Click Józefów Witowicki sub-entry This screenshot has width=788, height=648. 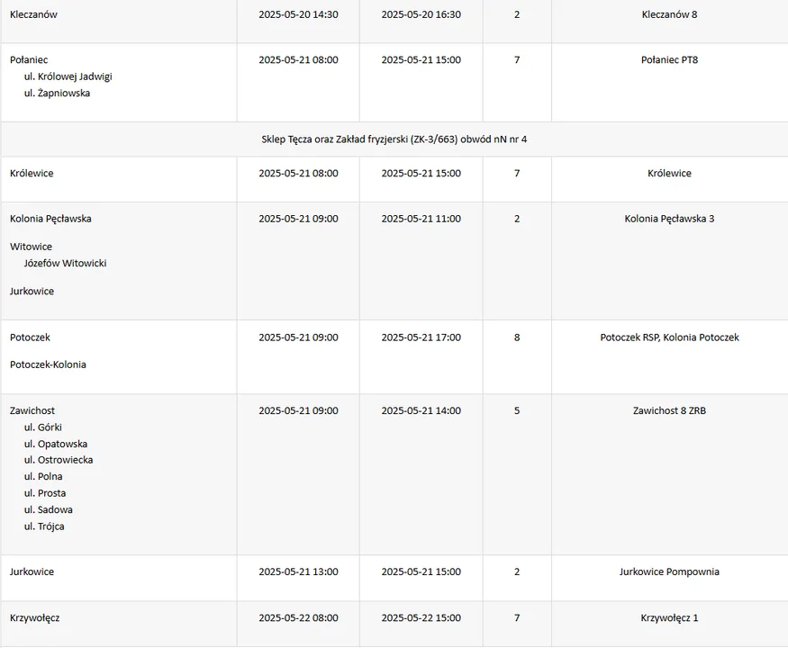pyautogui.click(x=65, y=263)
